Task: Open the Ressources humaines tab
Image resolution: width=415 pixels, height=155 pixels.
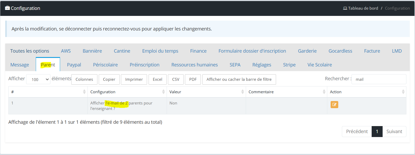Action: point(195,65)
